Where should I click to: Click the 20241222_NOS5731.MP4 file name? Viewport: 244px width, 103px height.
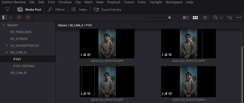pyautogui.click(x=188, y=61)
